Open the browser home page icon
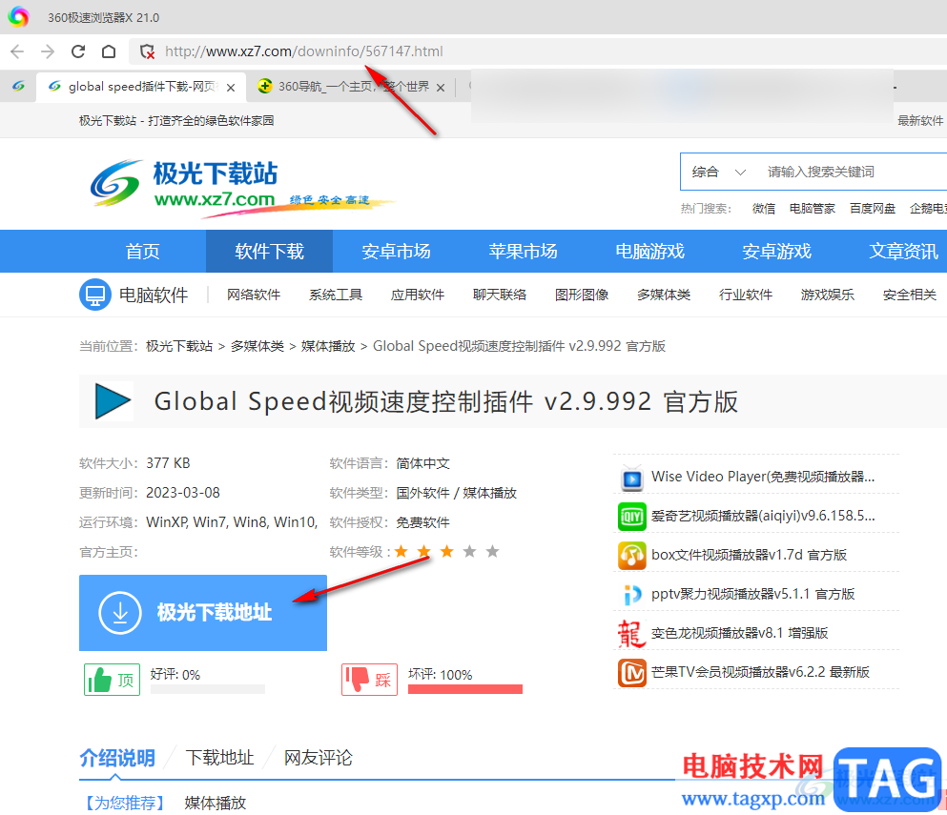This screenshot has height=815, width=947. click(109, 51)
